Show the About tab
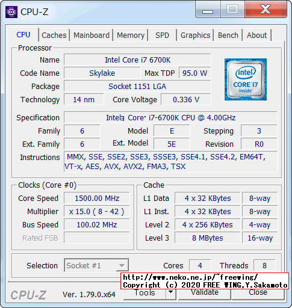The height and width of the screenshot is (308, 292). pos(256,35)
